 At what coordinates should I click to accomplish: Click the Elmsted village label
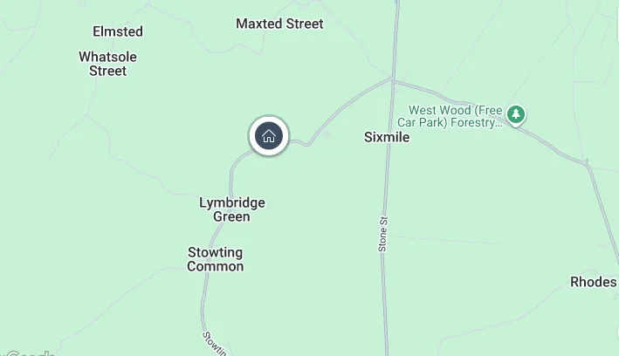click(x=118, y=31)
